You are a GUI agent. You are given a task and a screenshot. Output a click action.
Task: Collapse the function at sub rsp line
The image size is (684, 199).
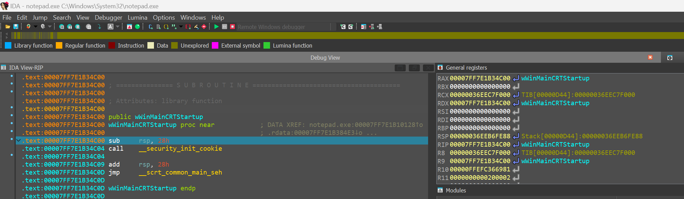click(19, 140)
